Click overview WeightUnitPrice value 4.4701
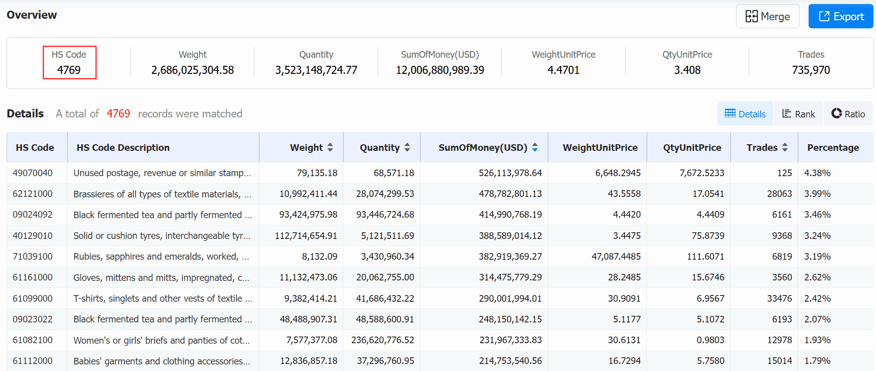Viewport: 876px width, 371px height. 564,70
